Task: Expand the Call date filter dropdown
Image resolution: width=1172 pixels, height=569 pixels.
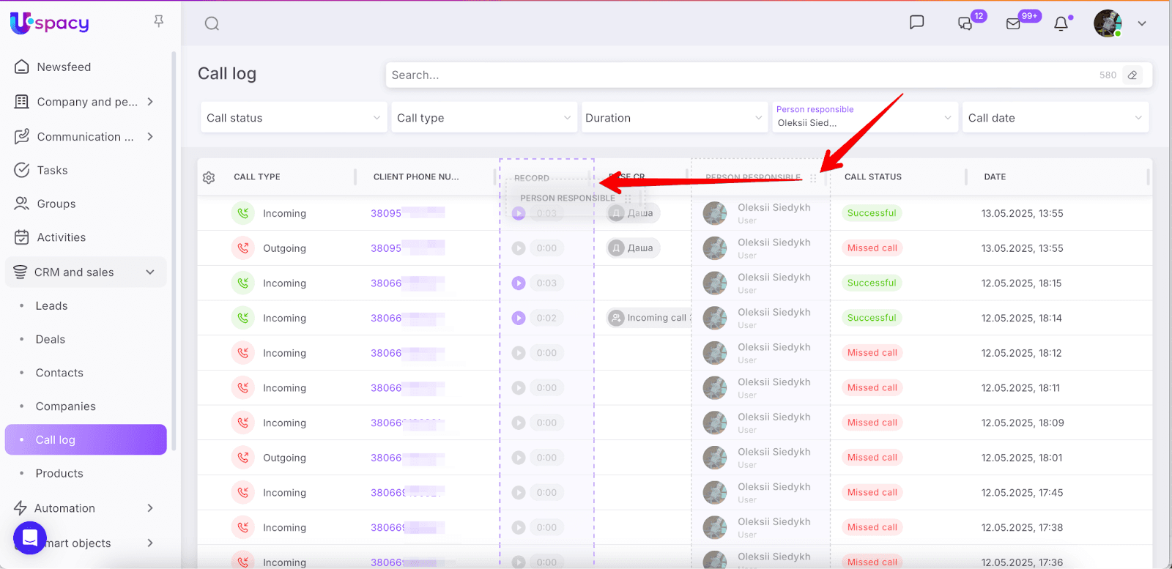Action: [x=1055, y=118]
